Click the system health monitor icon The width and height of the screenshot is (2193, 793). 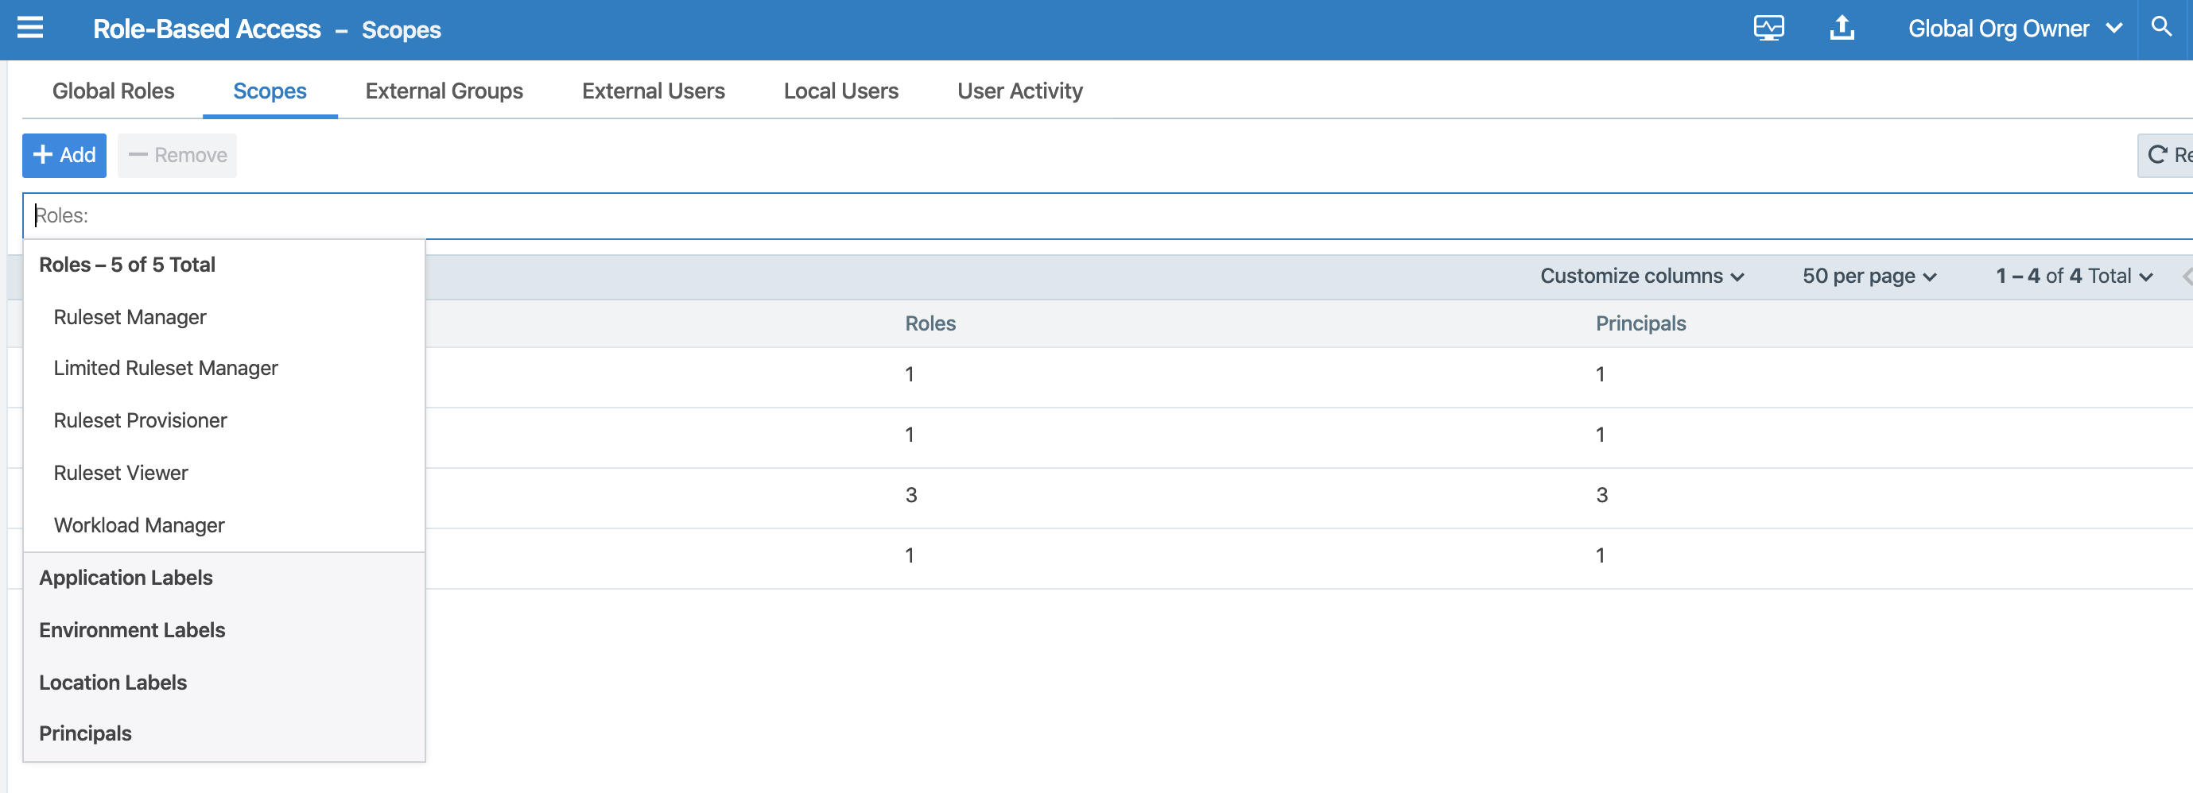coord(1770,27)
